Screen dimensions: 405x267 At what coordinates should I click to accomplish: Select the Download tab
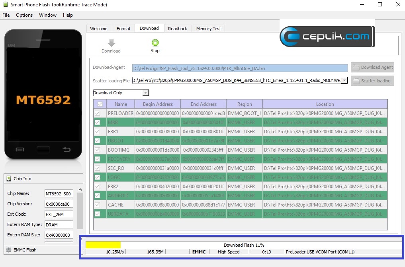(149, 28)
